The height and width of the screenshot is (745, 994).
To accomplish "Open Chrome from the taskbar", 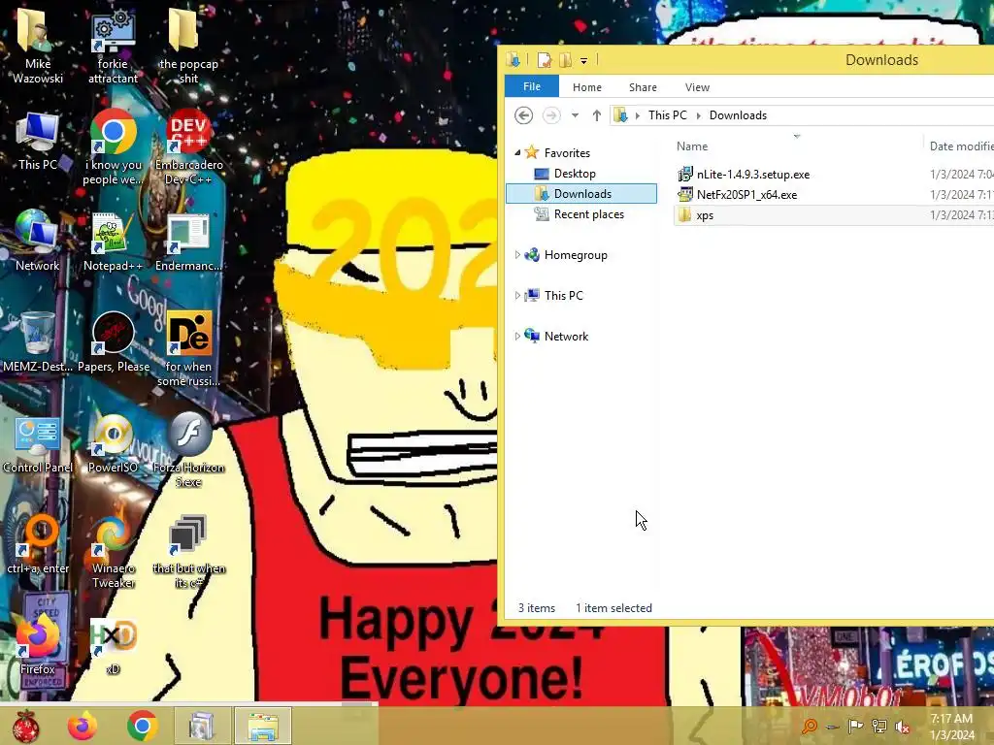I will coord(143,726).
